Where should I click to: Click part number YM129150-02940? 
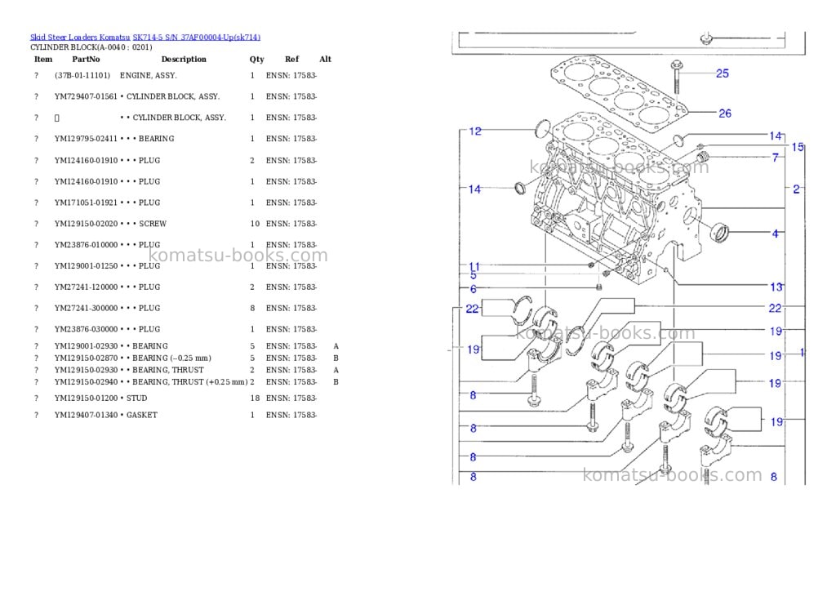tap(86, 382)
